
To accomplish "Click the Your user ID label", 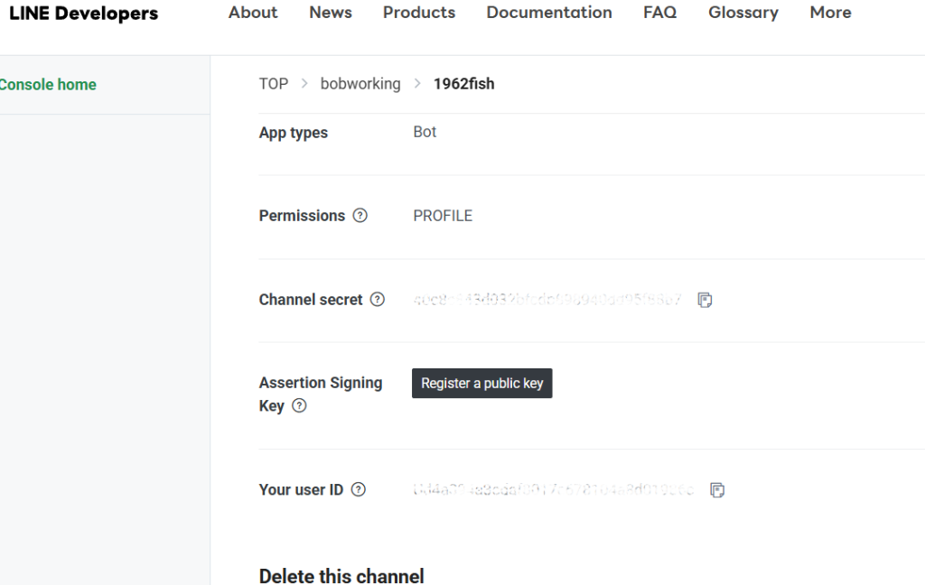I will click(301, 489).
